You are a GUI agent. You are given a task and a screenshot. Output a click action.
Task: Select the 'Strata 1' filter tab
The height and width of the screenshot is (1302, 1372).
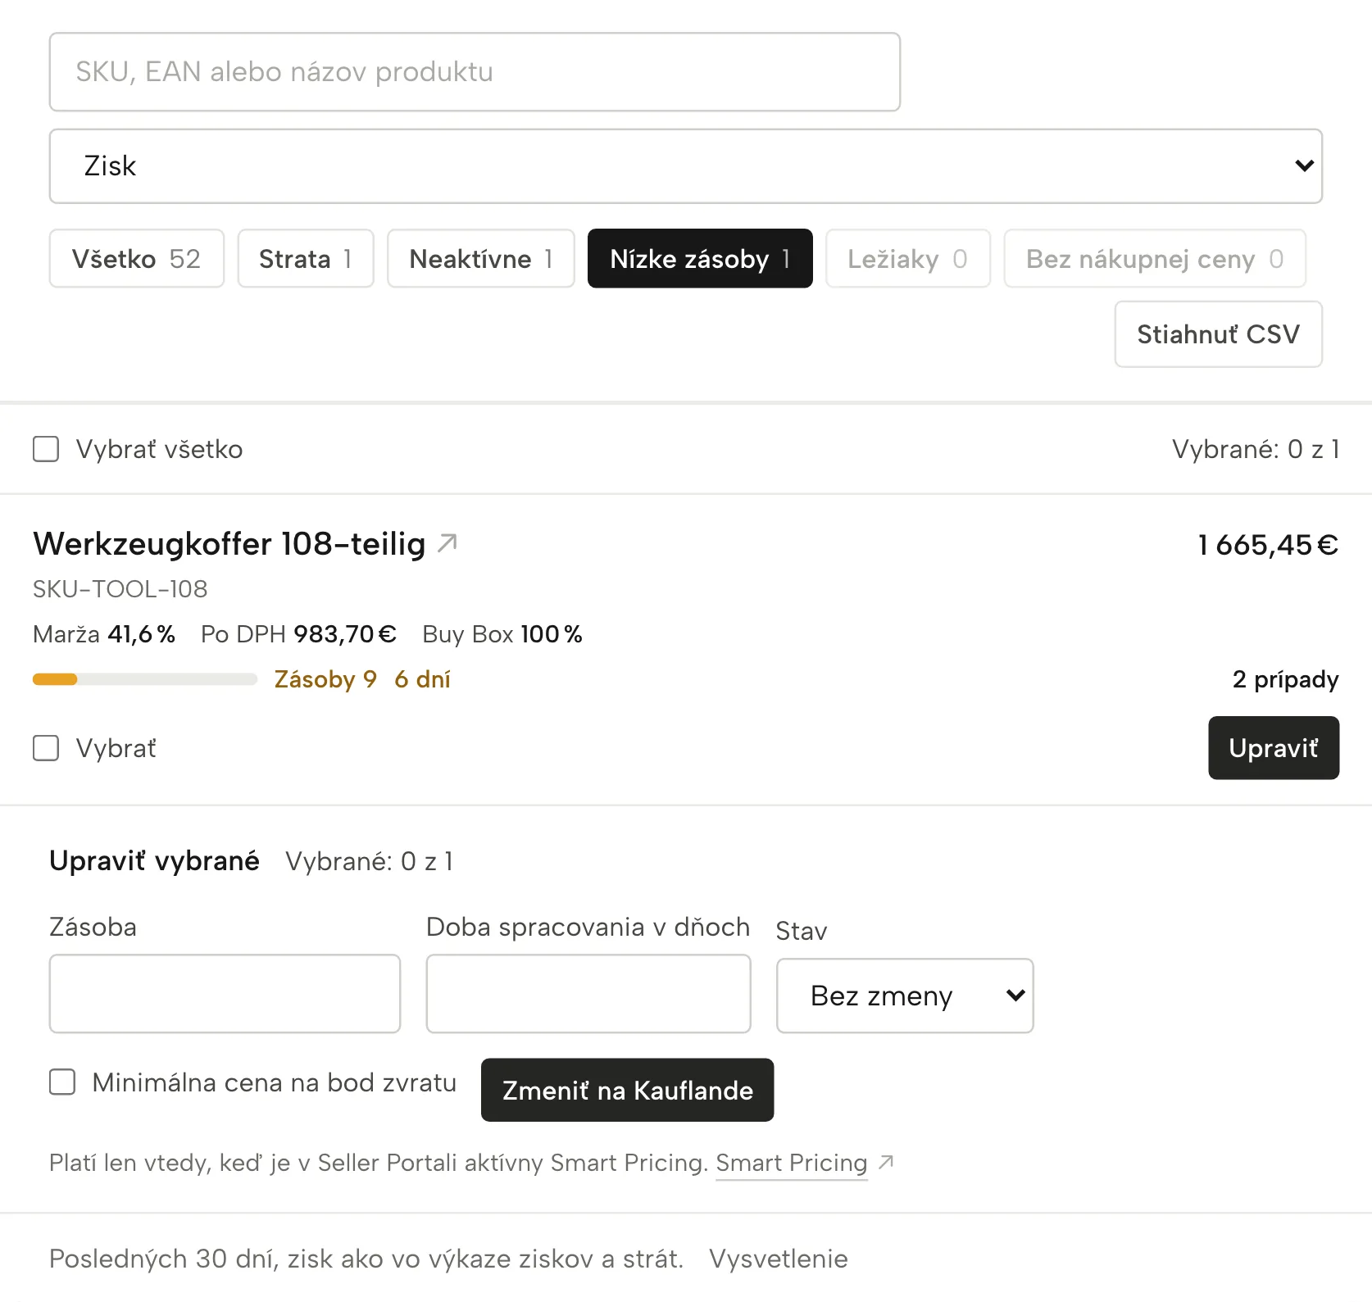306,258
